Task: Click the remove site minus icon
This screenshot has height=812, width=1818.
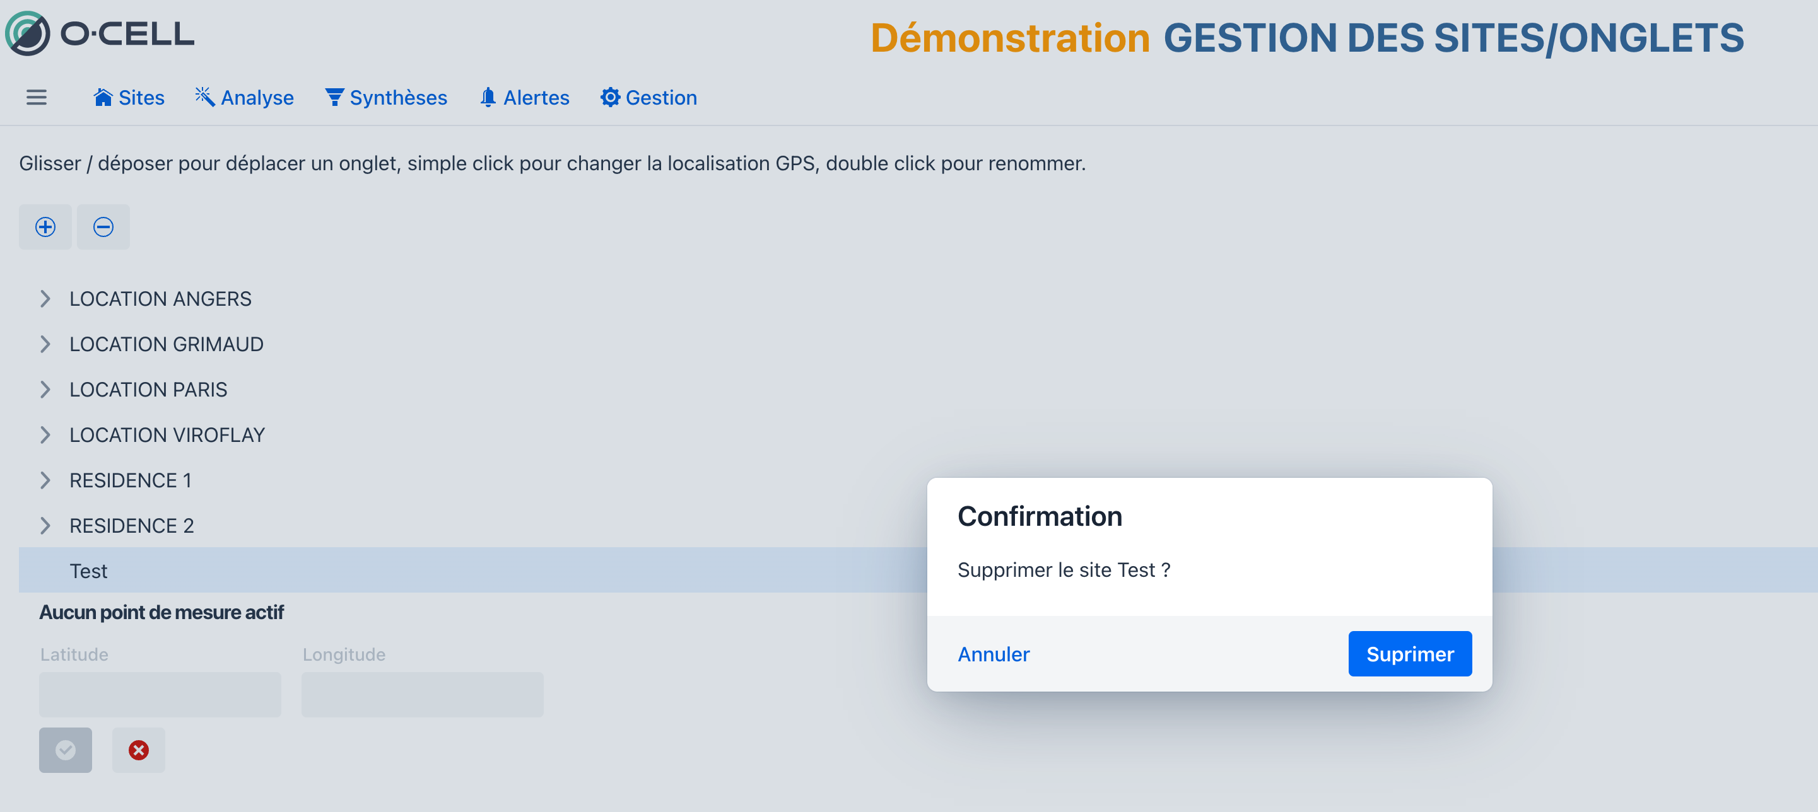Action: [103, 226]
